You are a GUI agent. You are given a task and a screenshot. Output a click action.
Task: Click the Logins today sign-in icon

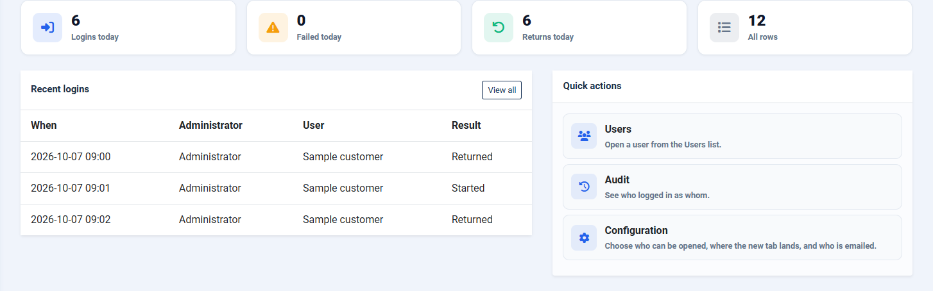tap(47, 28)
